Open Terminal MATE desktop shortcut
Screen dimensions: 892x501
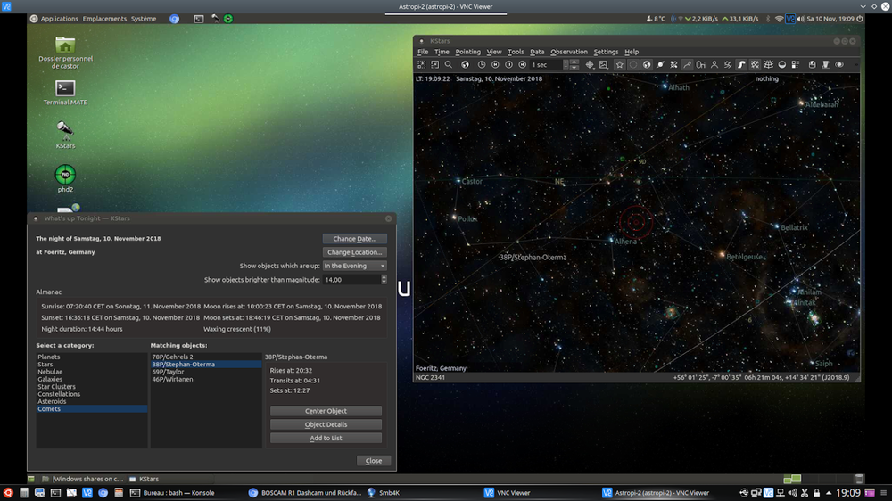65,88
